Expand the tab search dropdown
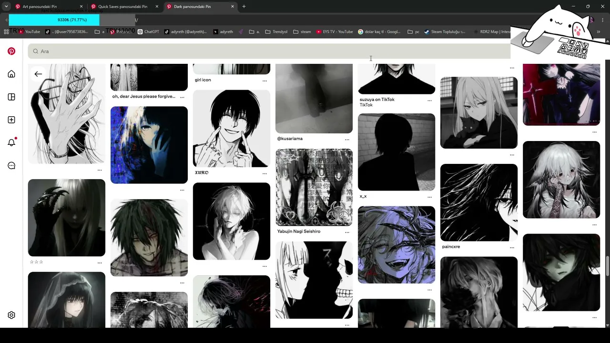The height and width of the screenshot is (343, 610). [6, 7]
